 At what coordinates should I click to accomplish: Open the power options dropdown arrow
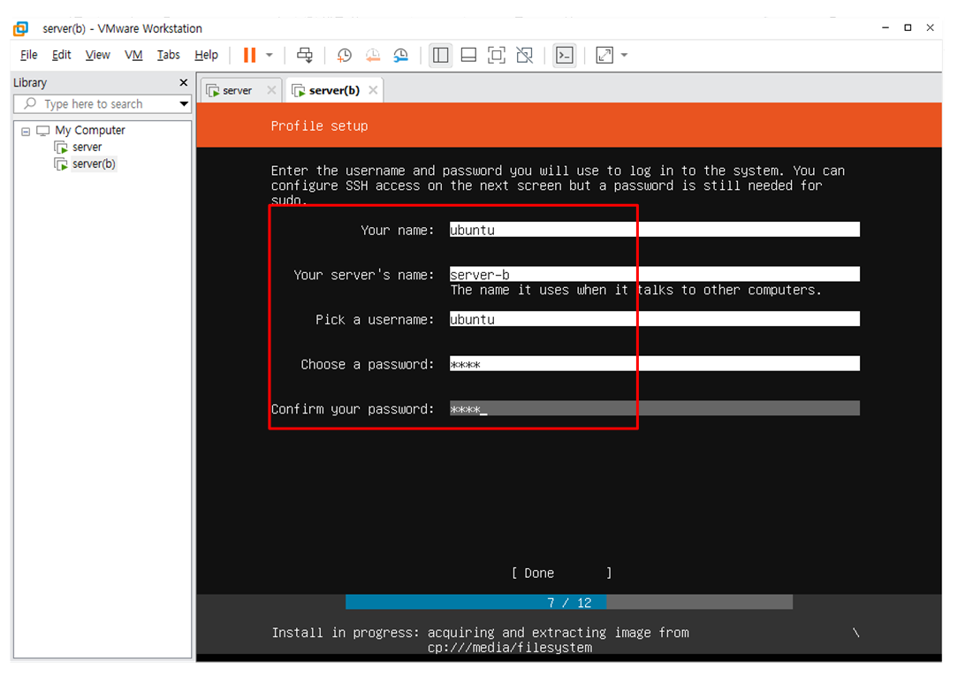(x=270, y=56)
